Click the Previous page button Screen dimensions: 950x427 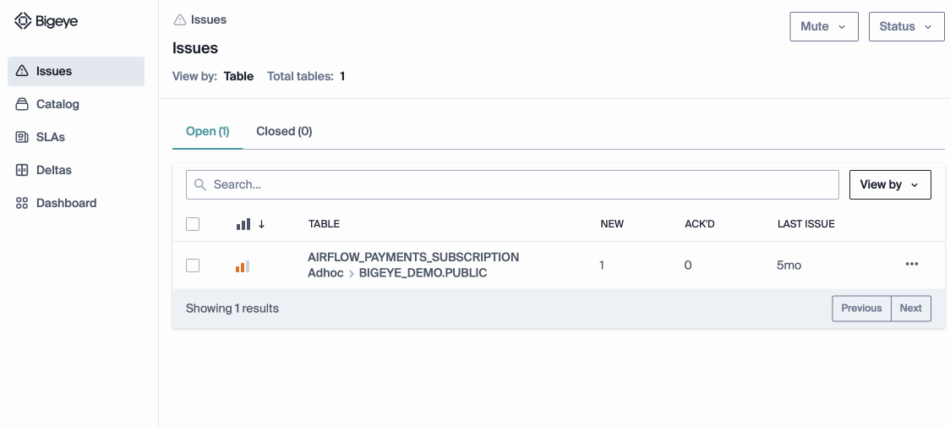861,308
